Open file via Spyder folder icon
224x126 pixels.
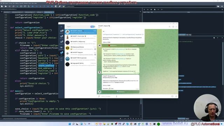6,6
